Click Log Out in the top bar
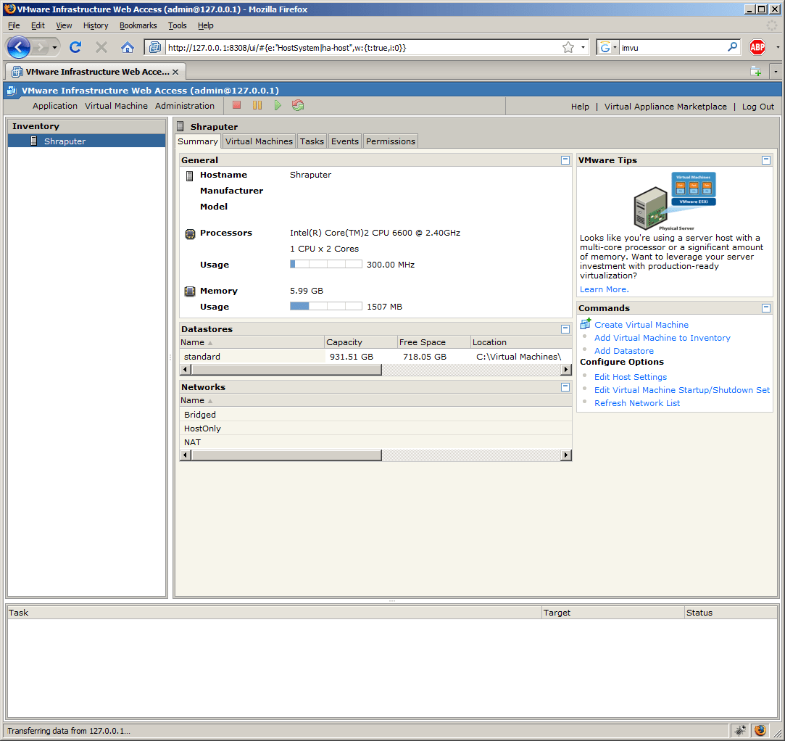The height and width of the screenshot is (741, 785). [x=757, y=106]
